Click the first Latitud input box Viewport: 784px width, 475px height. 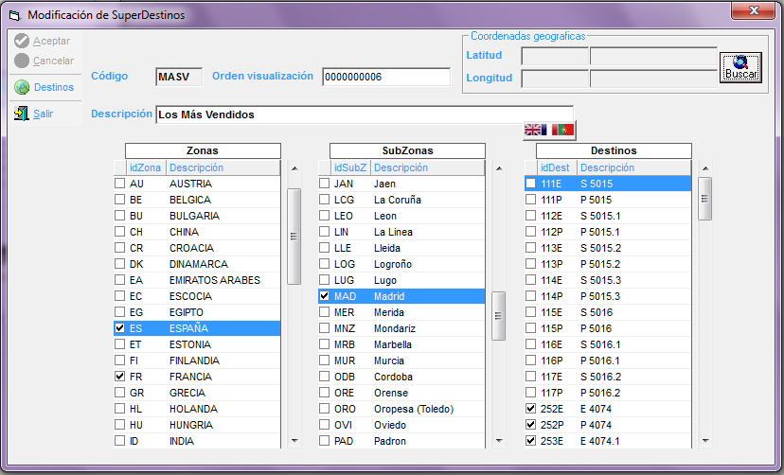click(555, 56)
